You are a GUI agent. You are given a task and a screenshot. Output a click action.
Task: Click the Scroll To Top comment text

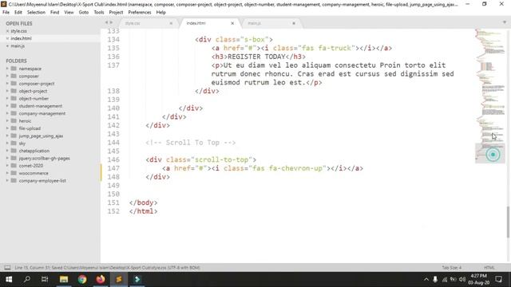[x=191, y=143]
